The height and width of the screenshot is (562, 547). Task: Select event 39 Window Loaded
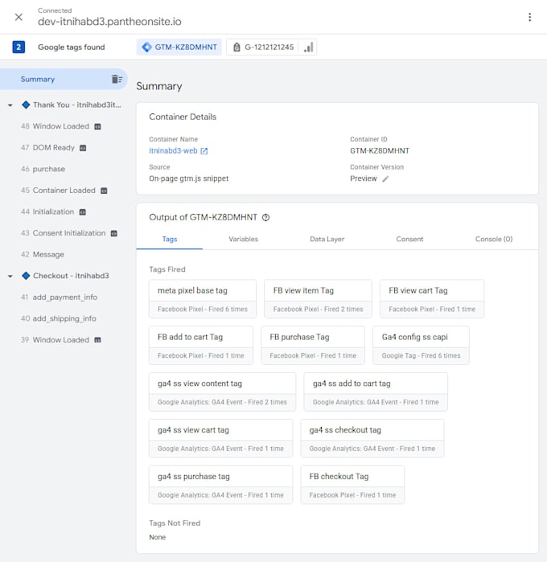click(55, 340)
